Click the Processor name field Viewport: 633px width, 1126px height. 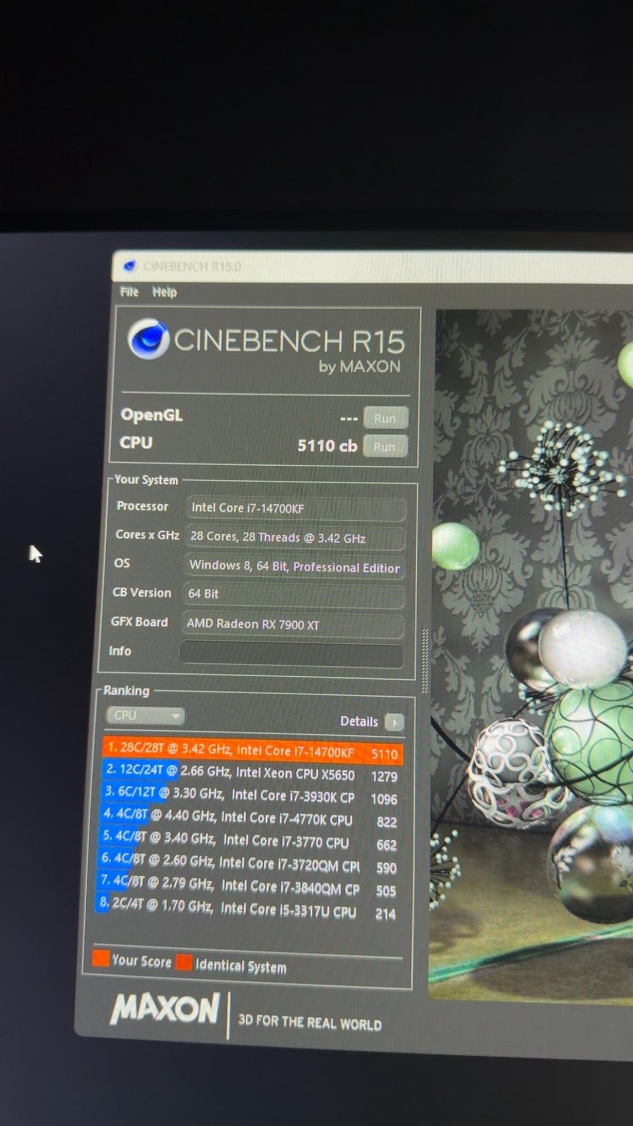[296, 508]
